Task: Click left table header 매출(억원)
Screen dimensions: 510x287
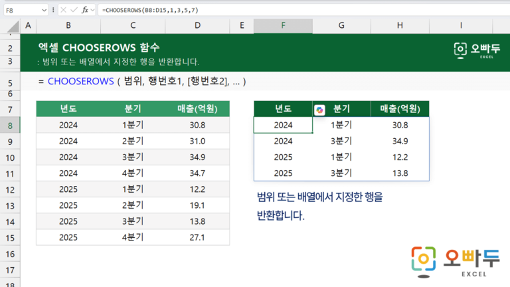Action: pos(197,109)
